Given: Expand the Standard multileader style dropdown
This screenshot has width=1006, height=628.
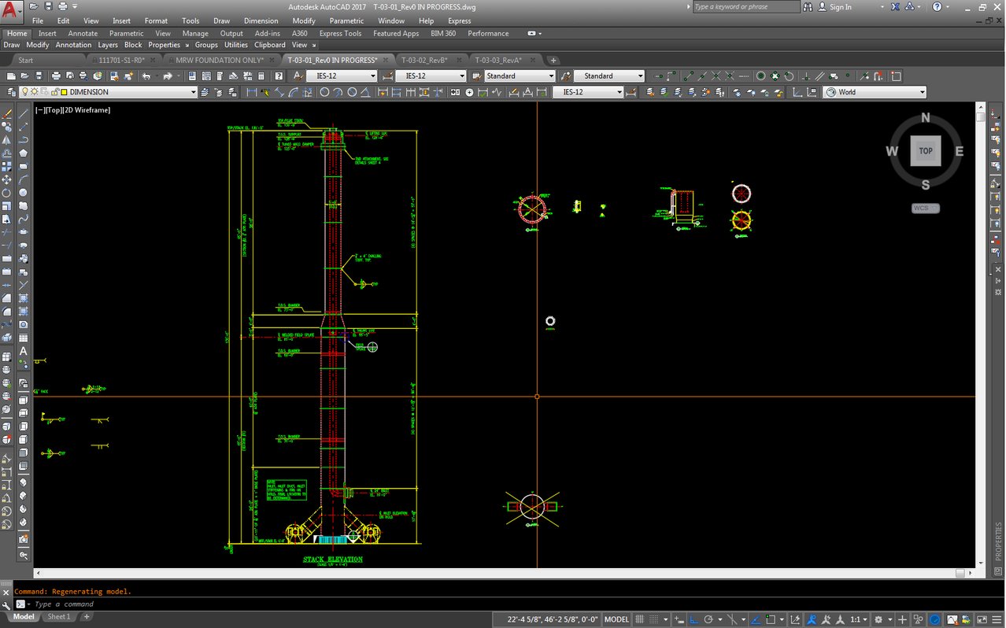Looking at the screenshot, I should tap(639, 76).
